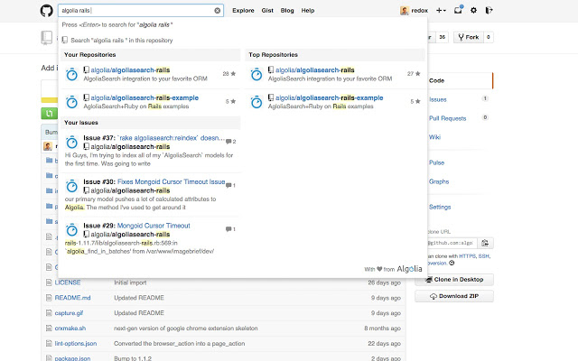Open account settings gear icon
The image size is (578, 361).
point(473,10)
